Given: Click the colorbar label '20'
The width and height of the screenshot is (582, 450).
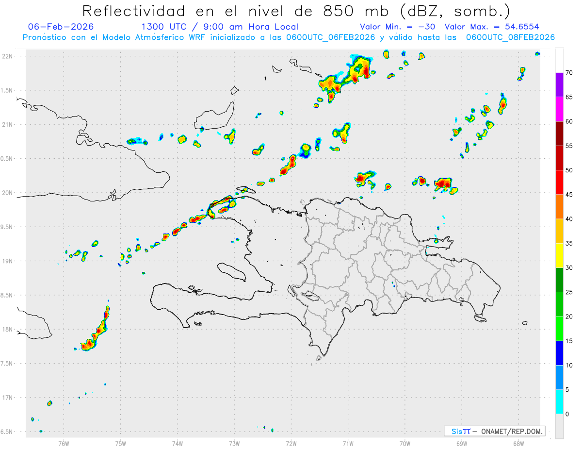Looking at the screenshot, I should pyautogui.click(x=569, y=317).
